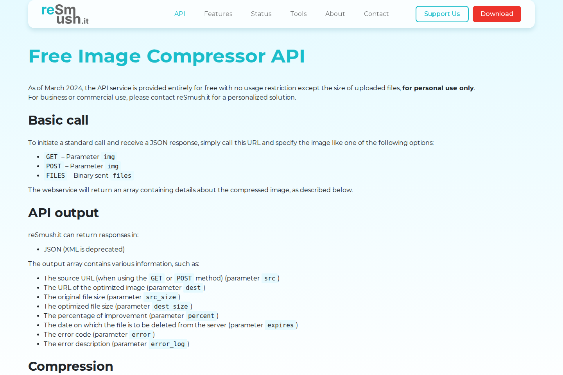
Task: Navigate to the Status page
Action: coord(261,14)
